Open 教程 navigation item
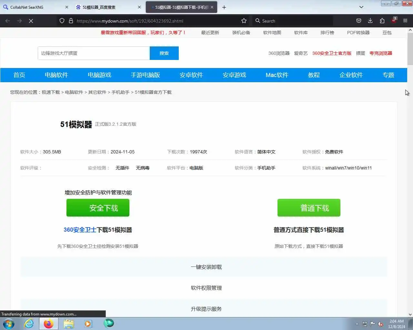Viewport: 413px width, 330px height. pyautogui.click(x=314, y=75)
